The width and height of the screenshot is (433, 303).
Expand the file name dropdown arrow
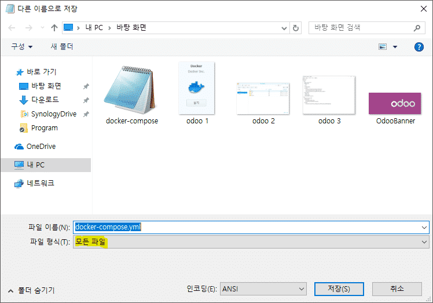point(424,228)
